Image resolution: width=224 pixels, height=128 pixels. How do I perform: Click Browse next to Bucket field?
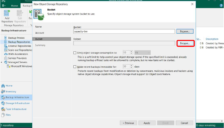coord(185,31)
